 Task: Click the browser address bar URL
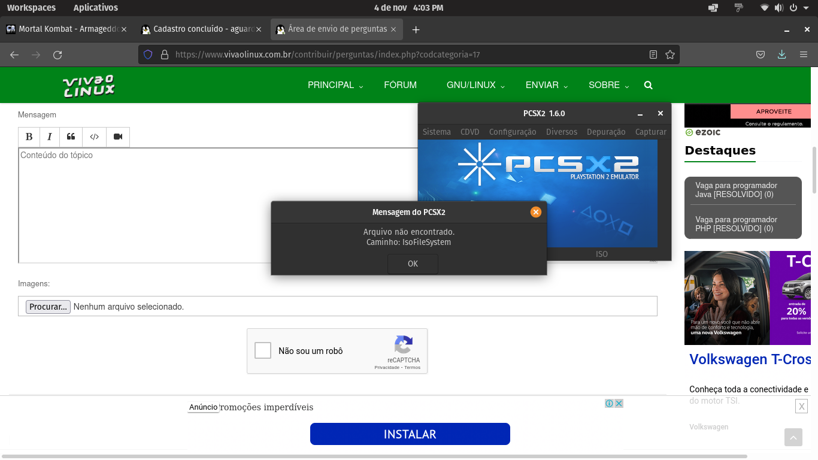coord(328,55)
